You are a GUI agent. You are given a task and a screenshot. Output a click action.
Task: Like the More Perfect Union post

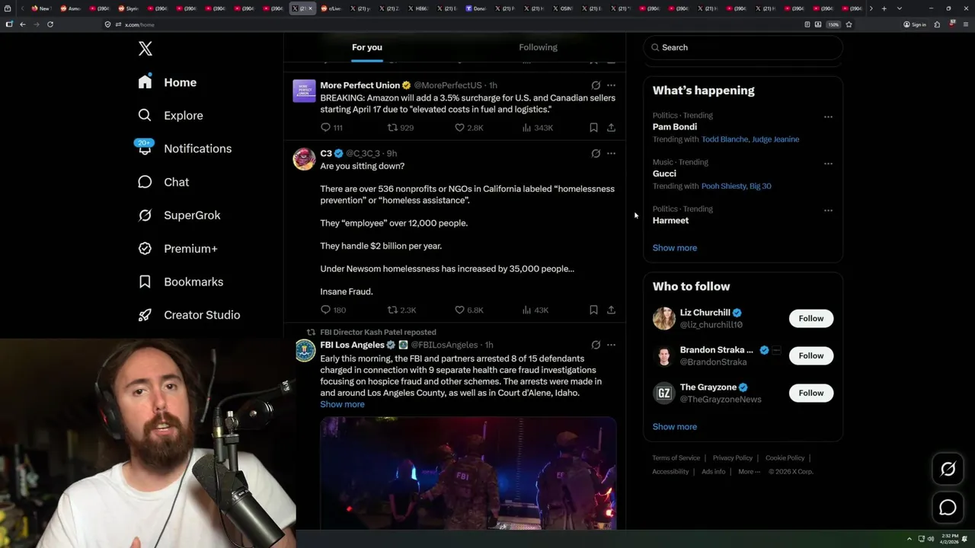tap(468, 128)
